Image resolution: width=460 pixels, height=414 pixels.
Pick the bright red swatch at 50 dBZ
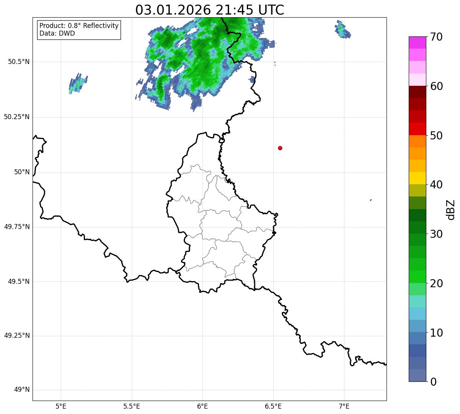click(417, 129)
